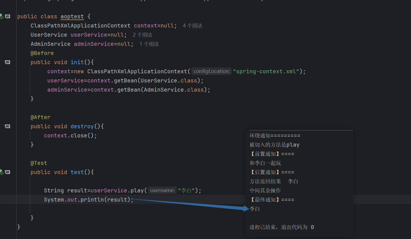Run the aoptest class from the gutter
Image resolution: width=411 pixels, height=239 pixels.
[1, 17]
